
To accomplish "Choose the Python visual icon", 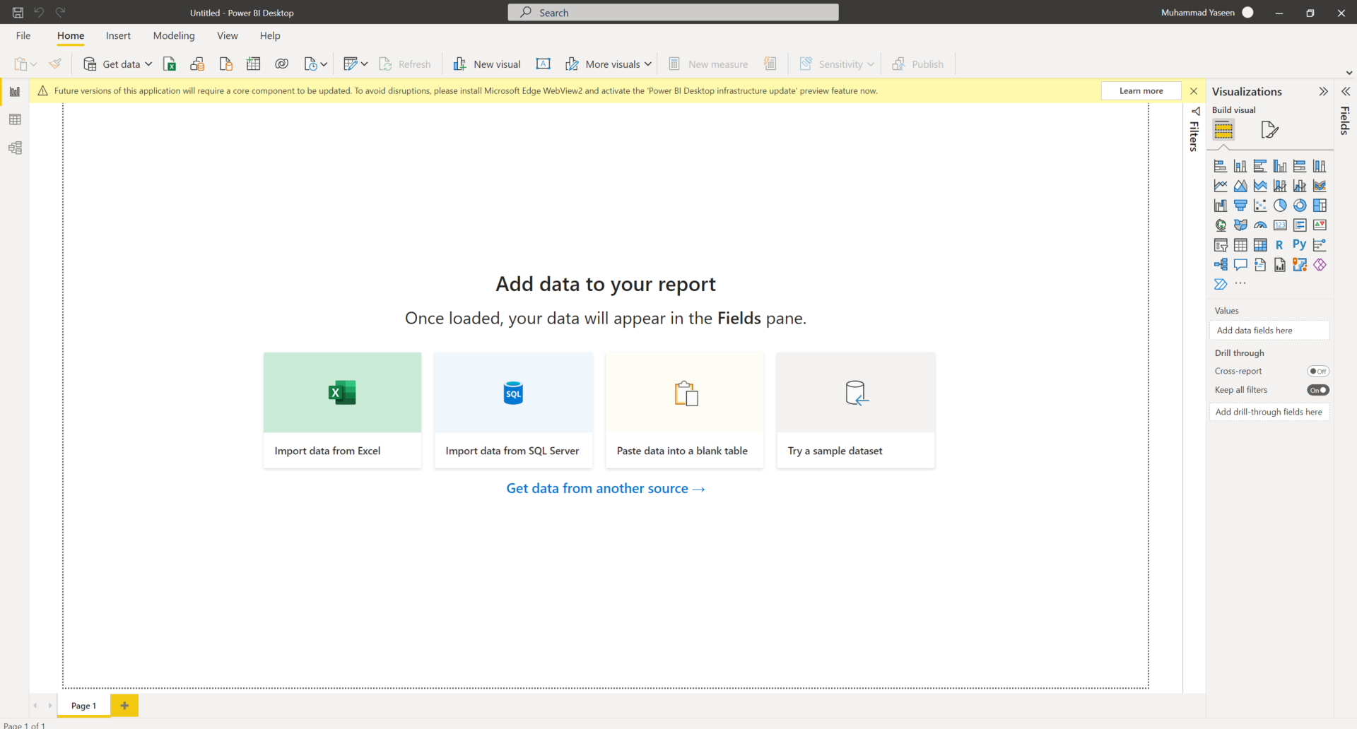I will pos(1299,244).
